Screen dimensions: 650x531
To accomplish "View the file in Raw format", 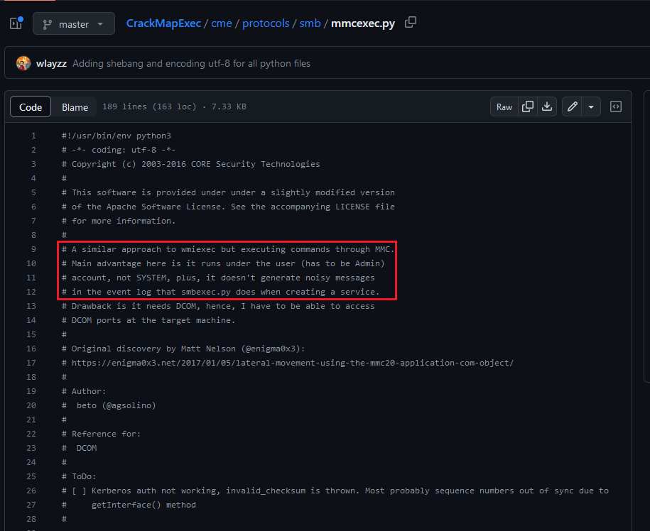I will (x=504, y=106).
